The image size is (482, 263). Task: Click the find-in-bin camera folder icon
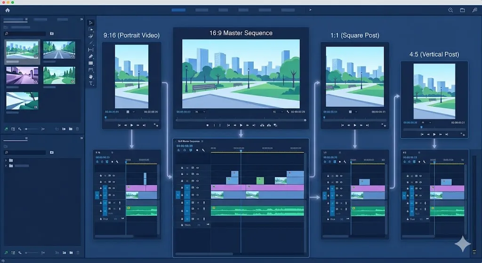pyautogui.click(x=52, y=33)
